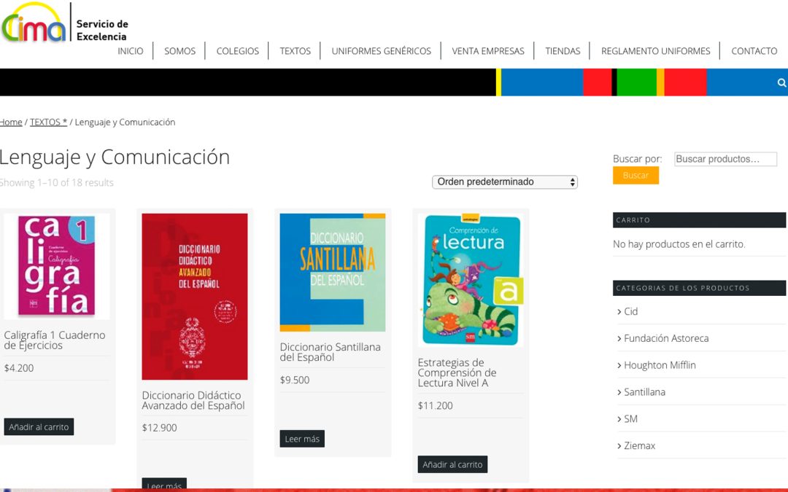Viewport: 788px width, 492px height.
Task: Select the Fundación Astoreca category
Action: [x=666, y=338]
